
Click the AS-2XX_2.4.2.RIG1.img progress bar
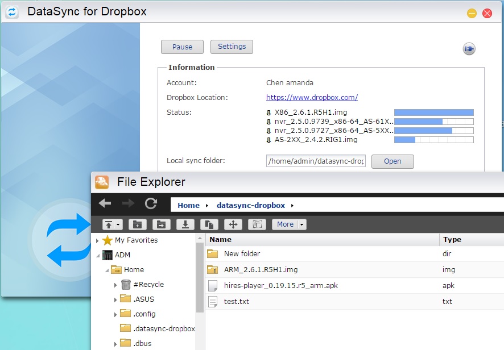(434, 140)
